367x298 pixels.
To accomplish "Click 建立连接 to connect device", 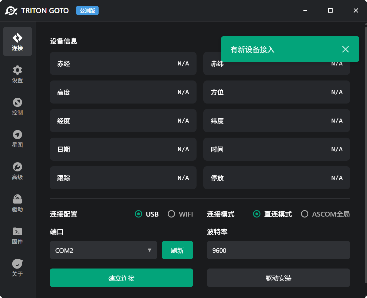I will [x=121, y=277].
